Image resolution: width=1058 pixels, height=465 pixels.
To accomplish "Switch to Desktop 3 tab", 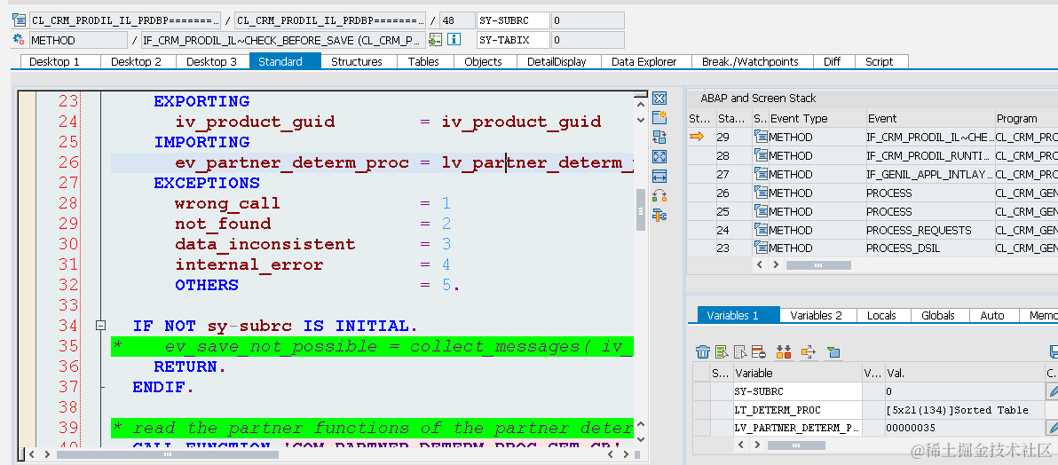I will click(212, 61).
